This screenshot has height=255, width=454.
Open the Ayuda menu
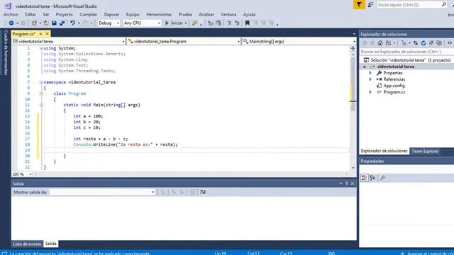pos(249,14)
